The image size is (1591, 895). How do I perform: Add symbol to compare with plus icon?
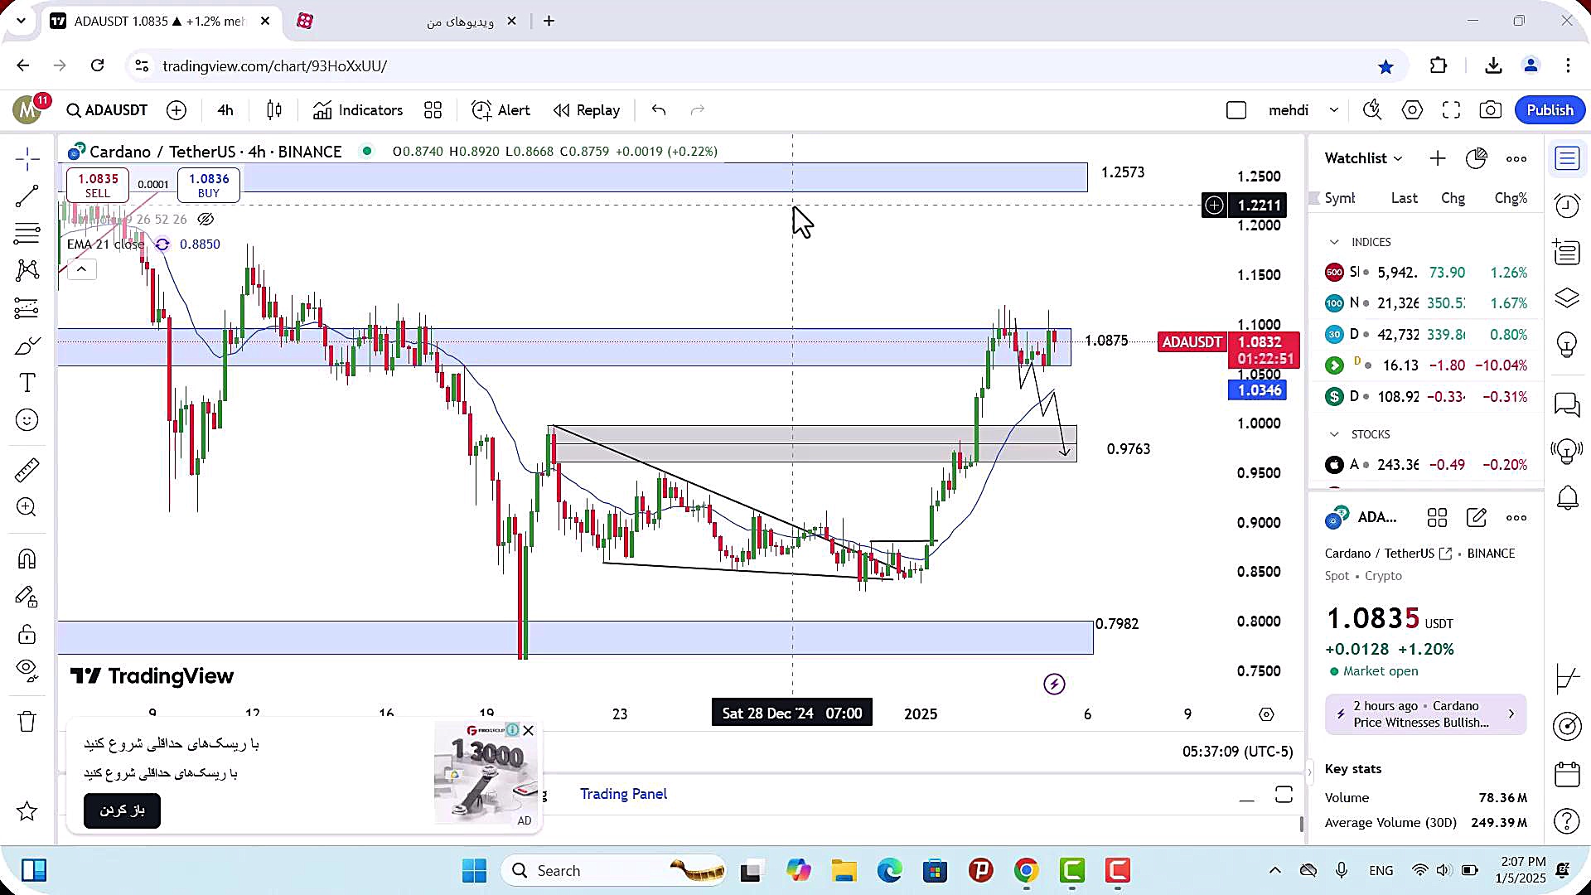[x=177, y=110]
